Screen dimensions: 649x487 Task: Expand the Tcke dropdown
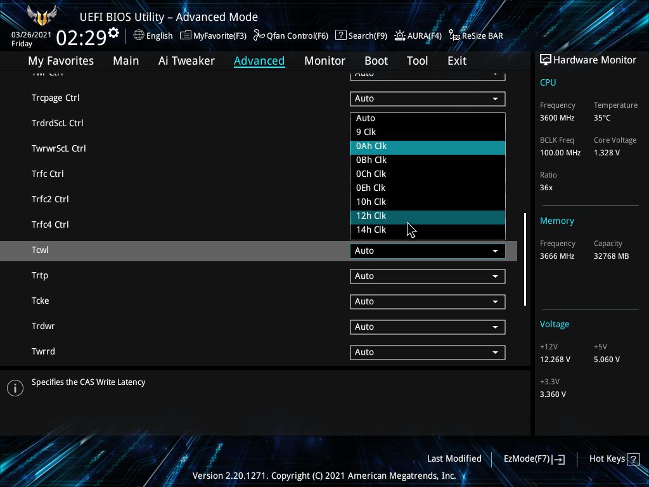click(x=428, y=301)
